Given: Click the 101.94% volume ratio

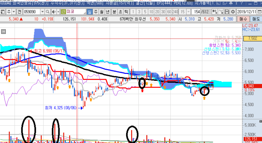Looking at the screenshot, I should (x=87, y=19).
